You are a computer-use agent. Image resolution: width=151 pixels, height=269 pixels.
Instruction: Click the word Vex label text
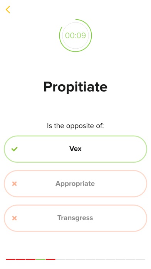tap(75, 148)
